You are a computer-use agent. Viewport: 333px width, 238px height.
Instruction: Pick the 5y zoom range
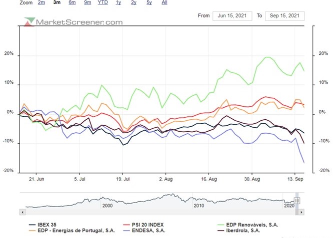tap(149, 2)
